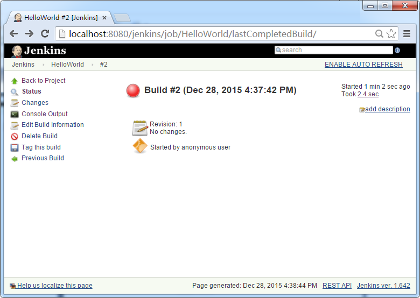Open the Changes sidebar link
This screenshot has height=298, width=420.
click(35, 103)
